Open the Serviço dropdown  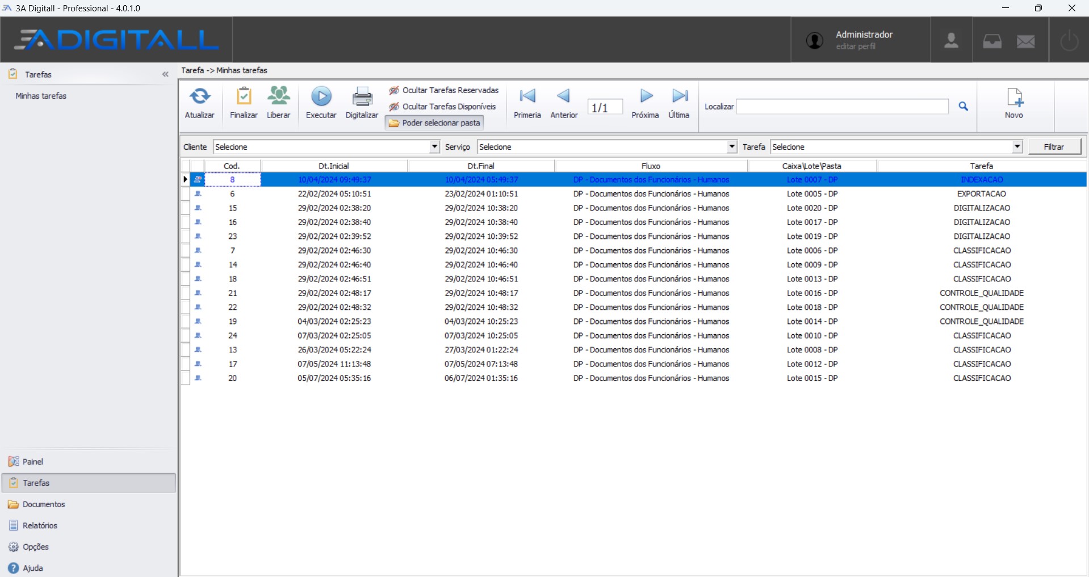click(x=732, y=147)
